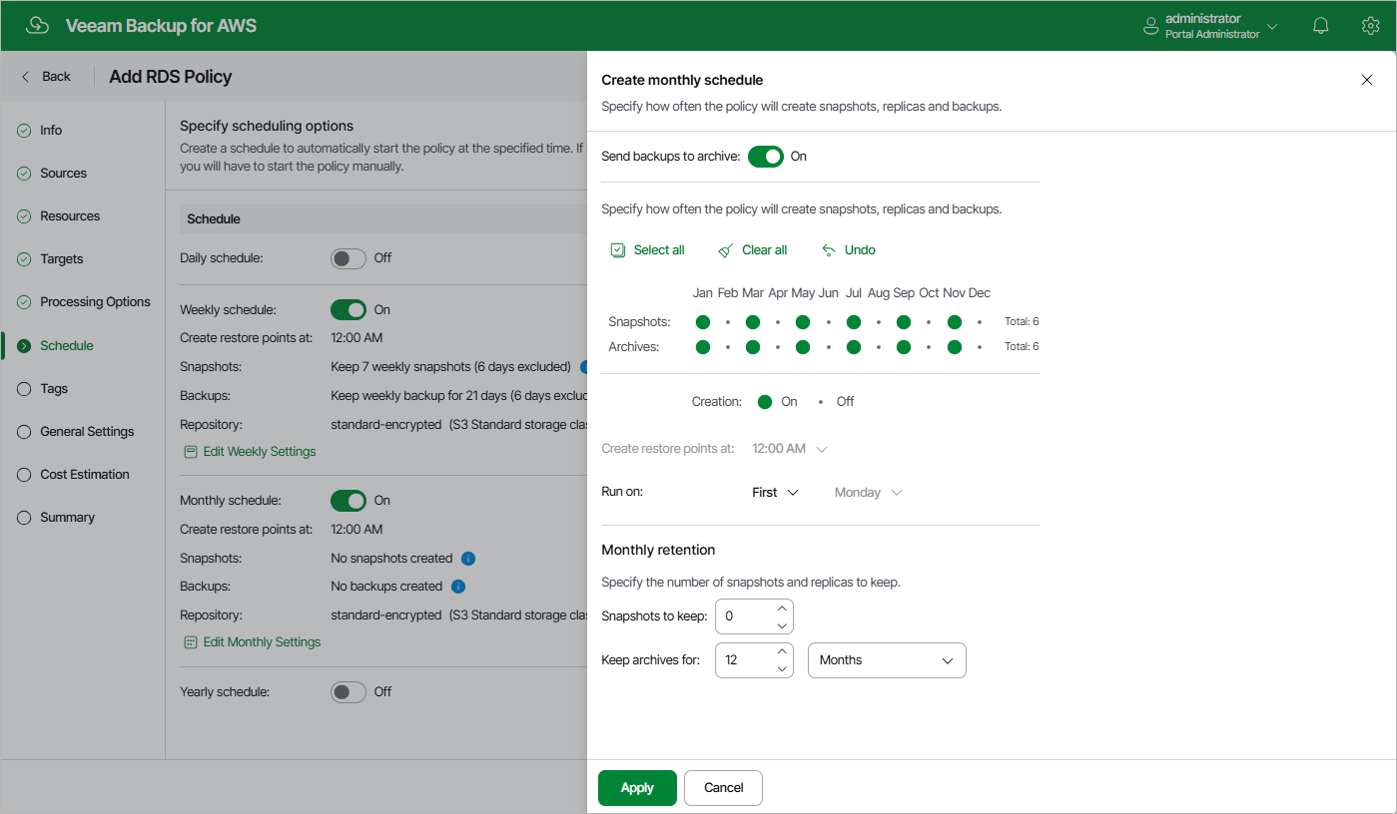Increase the Snapshots to keep value

pos(782,608)
